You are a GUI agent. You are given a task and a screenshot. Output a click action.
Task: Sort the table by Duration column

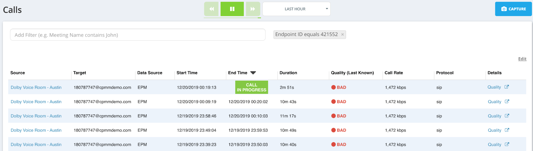point(288,73)
